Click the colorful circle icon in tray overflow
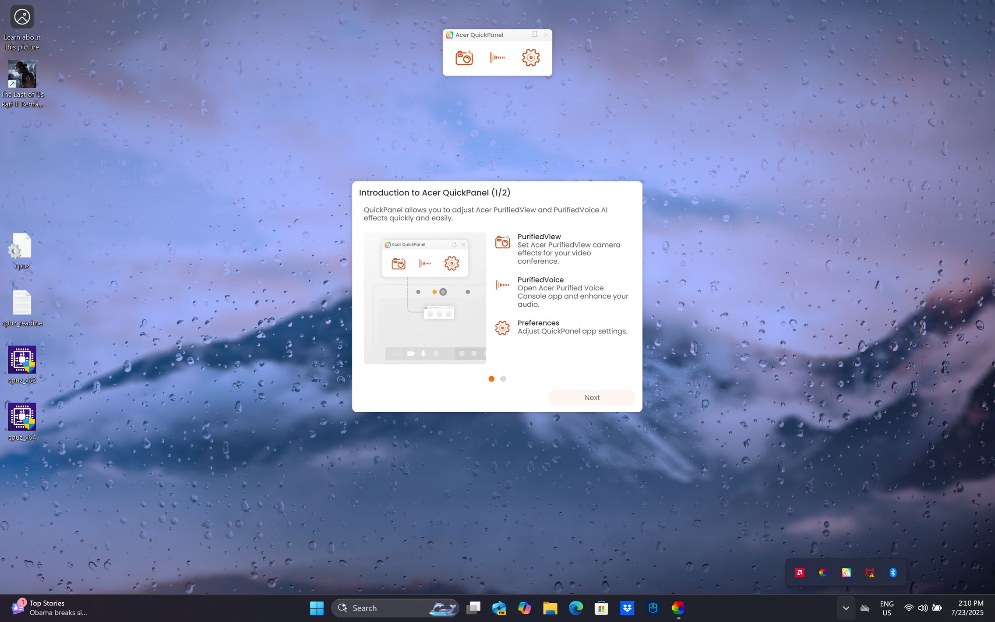The width and height of the screenshot is (995, 622). [x=822, y=573]
